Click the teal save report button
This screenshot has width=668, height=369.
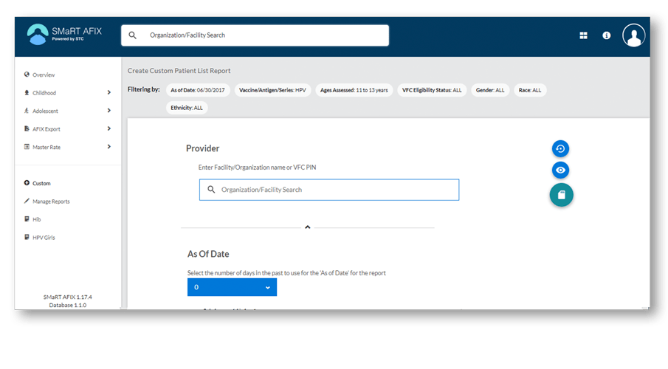click(x=561, y=195)
